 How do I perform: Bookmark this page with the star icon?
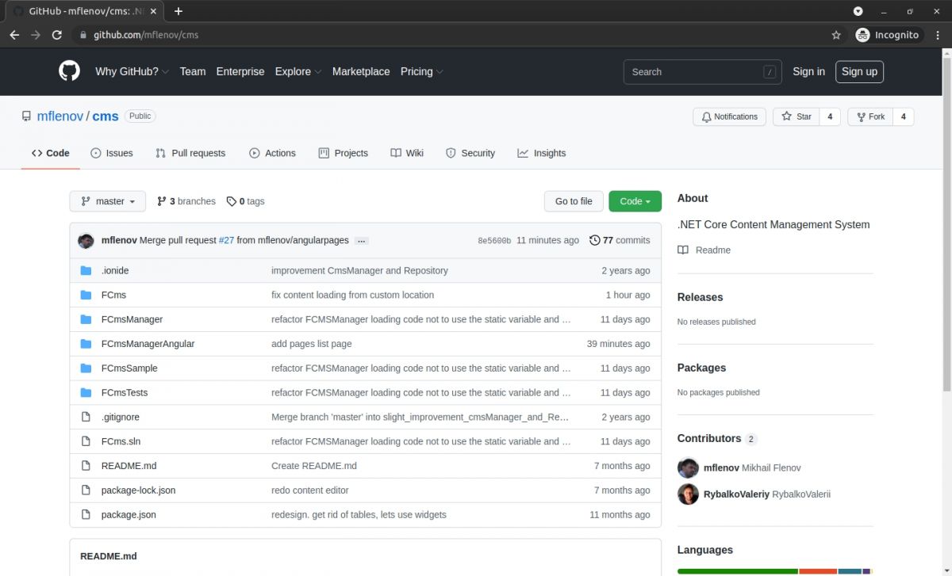pyautogui.click(x=836, y=35)
